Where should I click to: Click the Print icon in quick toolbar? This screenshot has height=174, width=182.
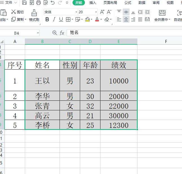tap(39, 3)
